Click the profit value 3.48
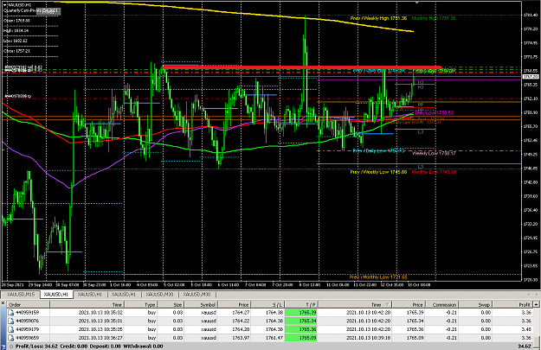The width and height of the screenshot is (541, 350). coord(526,329)
